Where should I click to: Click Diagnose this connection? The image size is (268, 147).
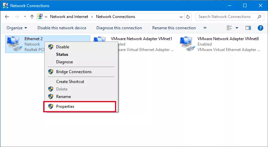(x=119, y=28)
